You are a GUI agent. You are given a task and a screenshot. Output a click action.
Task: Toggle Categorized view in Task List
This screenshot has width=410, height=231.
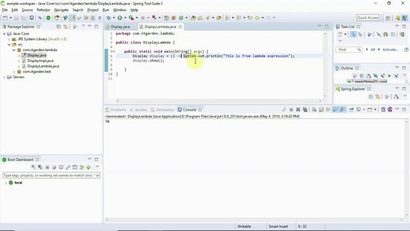(353, 34)
